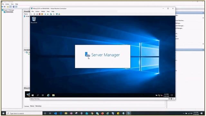Click the last icon in VM Connection toolbar
The width and height of the screenshot is (206, 116).
[59, 14]
